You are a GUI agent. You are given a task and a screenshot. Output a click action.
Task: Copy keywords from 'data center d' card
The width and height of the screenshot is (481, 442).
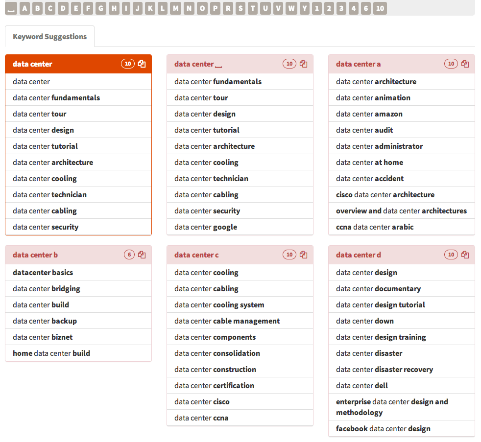coord(465,255)
